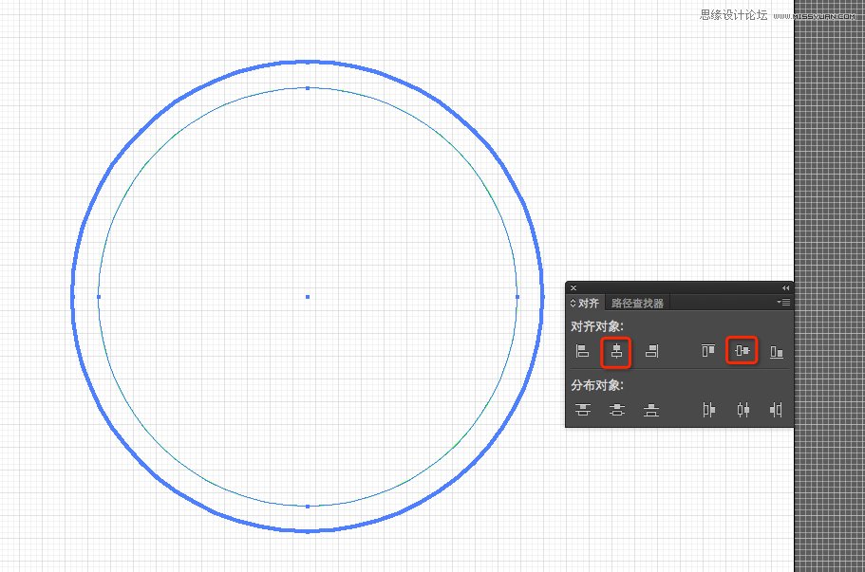Close the Align panel with the X
Screen dimensions: 865x572
pos(573,287)
